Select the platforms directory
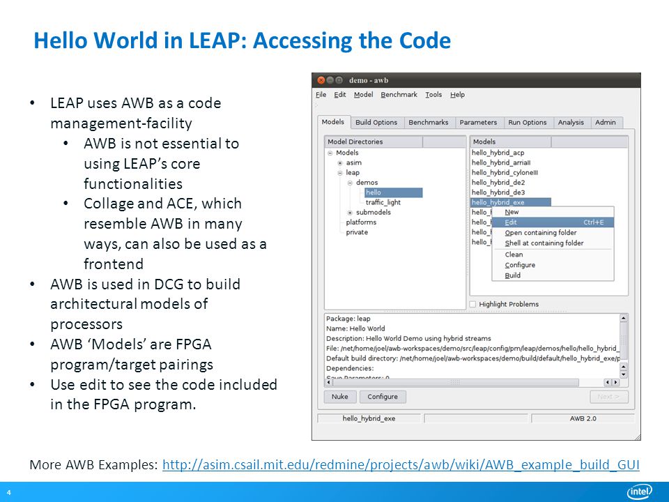Screen dimensions: 669x502 click(x=361, y=222)
